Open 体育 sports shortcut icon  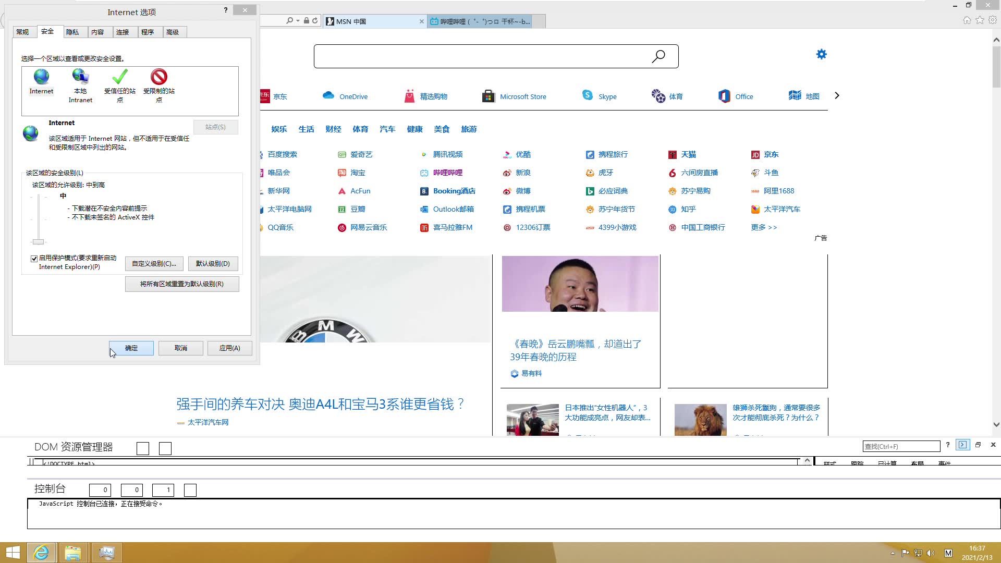658,96
